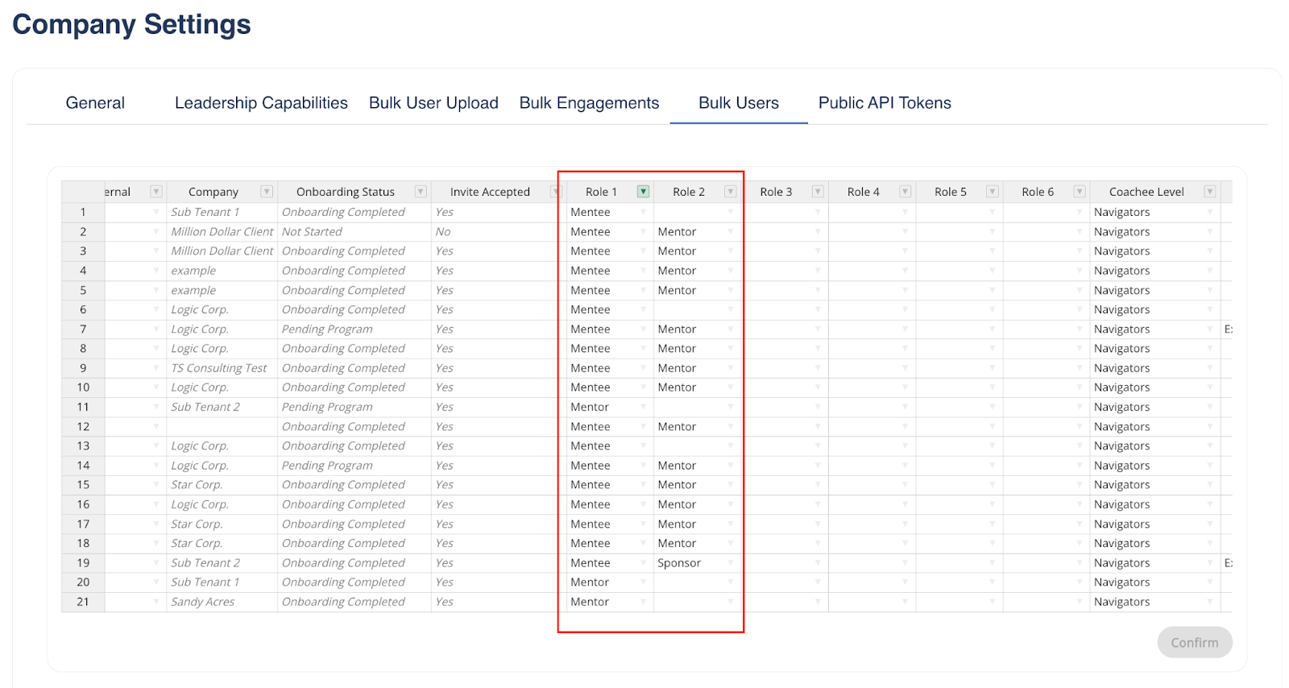This screenshot has height=688, width=1289.
Task: Open the Role 4 column filter icon
Action: coord(905,192)
